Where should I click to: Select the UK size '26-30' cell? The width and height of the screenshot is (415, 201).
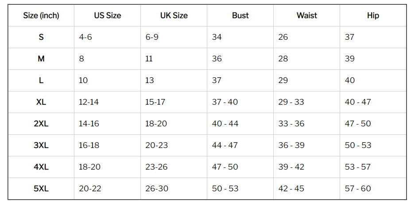coord(174,189)
